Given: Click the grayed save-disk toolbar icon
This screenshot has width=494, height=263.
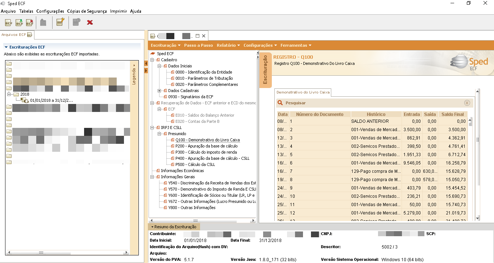Looking at the screenshot, I should 43,22.
